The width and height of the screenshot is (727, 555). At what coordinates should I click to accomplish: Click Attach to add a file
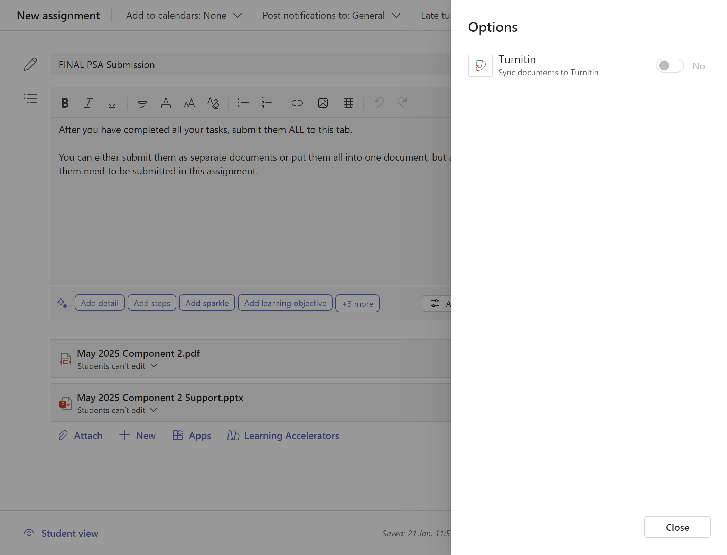pyautogui.click(x=80, y=436)
